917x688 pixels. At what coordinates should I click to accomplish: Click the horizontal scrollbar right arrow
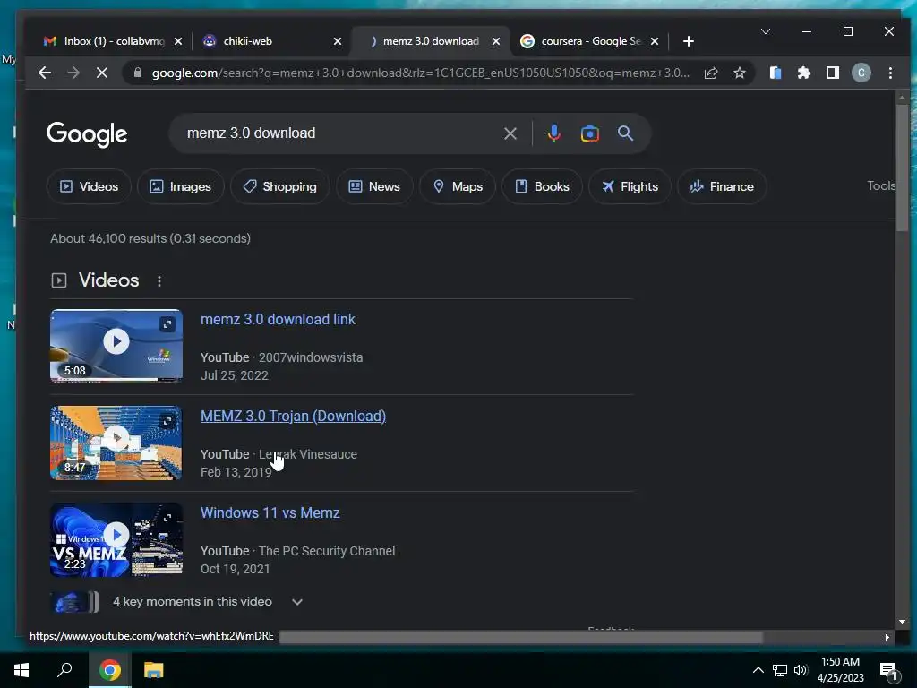[887, 637]
